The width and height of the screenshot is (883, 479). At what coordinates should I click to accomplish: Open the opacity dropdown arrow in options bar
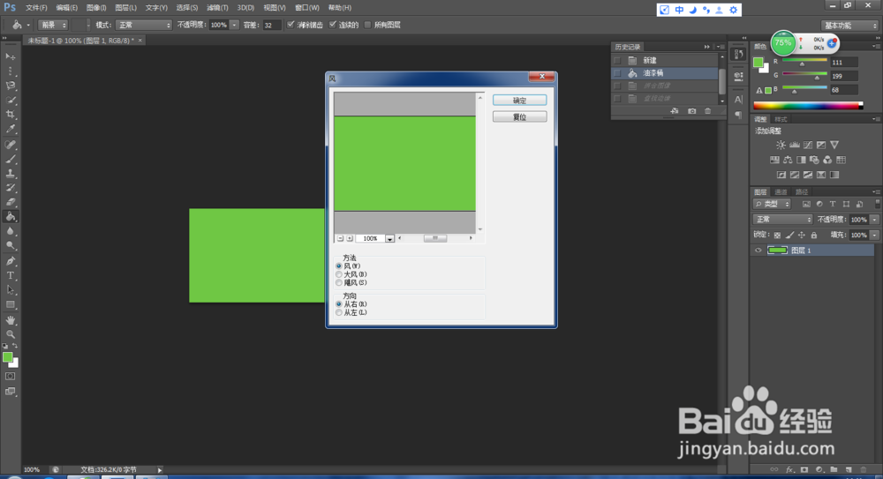(x=234, y=25)
